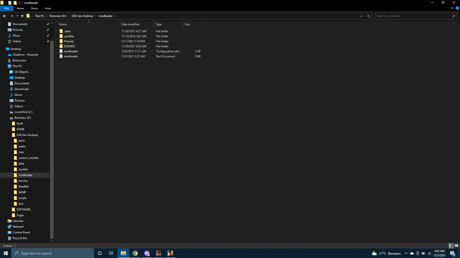Open the recent locations dropdown arrow
Screen dimensions: 460x258
(x=17, y=16)
